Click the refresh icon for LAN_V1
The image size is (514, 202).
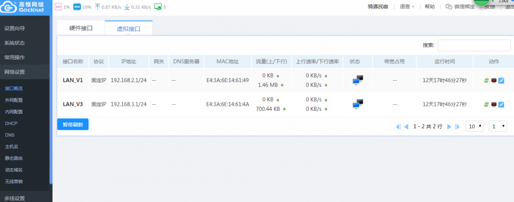pyautogui.click(x=486, y=80)
